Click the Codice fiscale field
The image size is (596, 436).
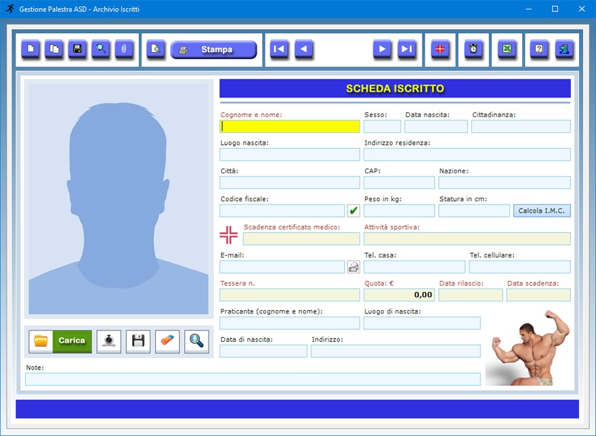[282, 211]
